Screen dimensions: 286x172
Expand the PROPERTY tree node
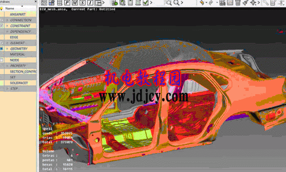tap(7, 66)
